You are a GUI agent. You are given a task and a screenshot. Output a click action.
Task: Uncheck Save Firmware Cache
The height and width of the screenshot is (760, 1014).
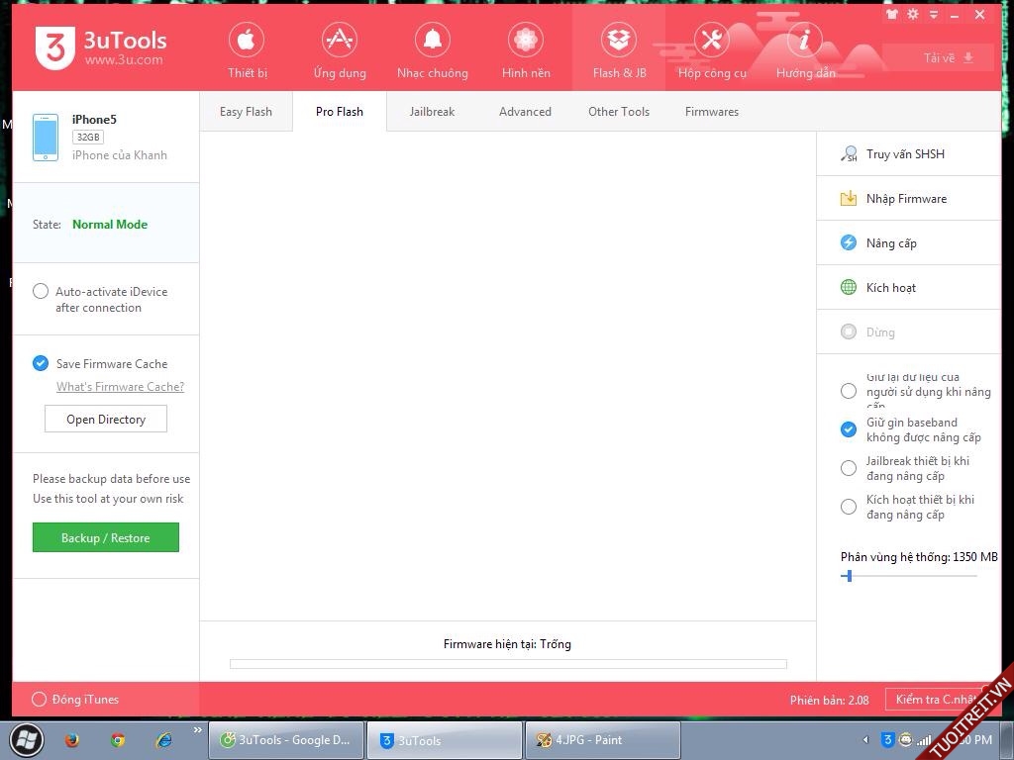click(x=41, y=363)
